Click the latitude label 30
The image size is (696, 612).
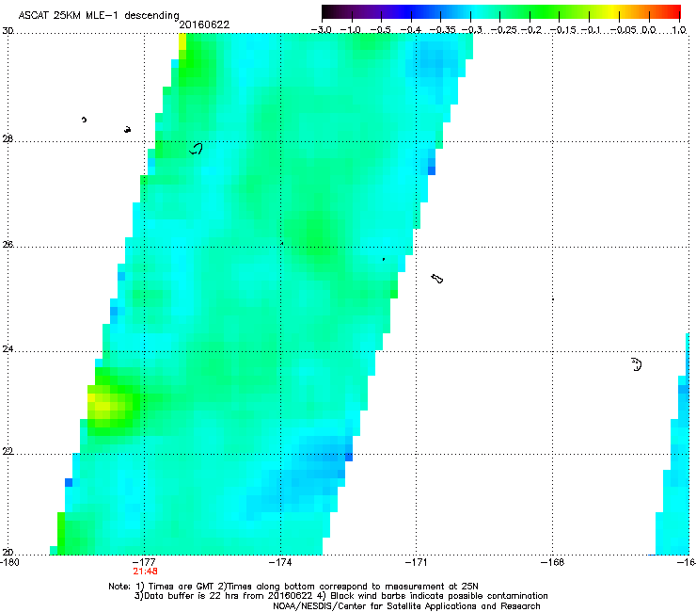(8, 31)
